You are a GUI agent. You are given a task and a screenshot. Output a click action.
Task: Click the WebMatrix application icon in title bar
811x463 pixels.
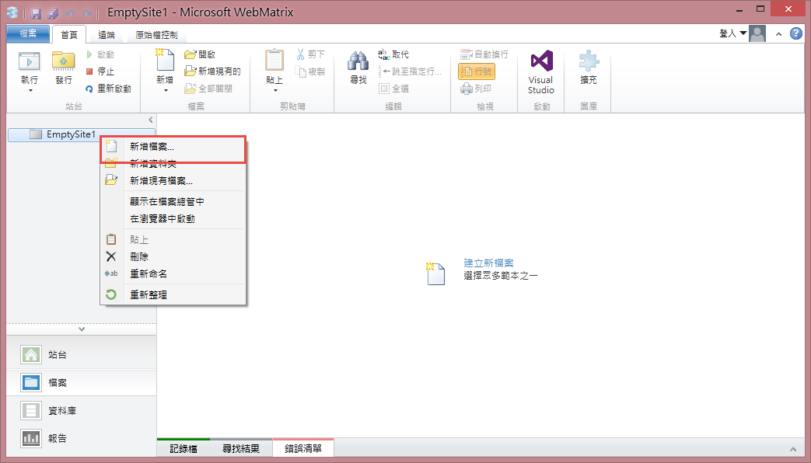12,13
